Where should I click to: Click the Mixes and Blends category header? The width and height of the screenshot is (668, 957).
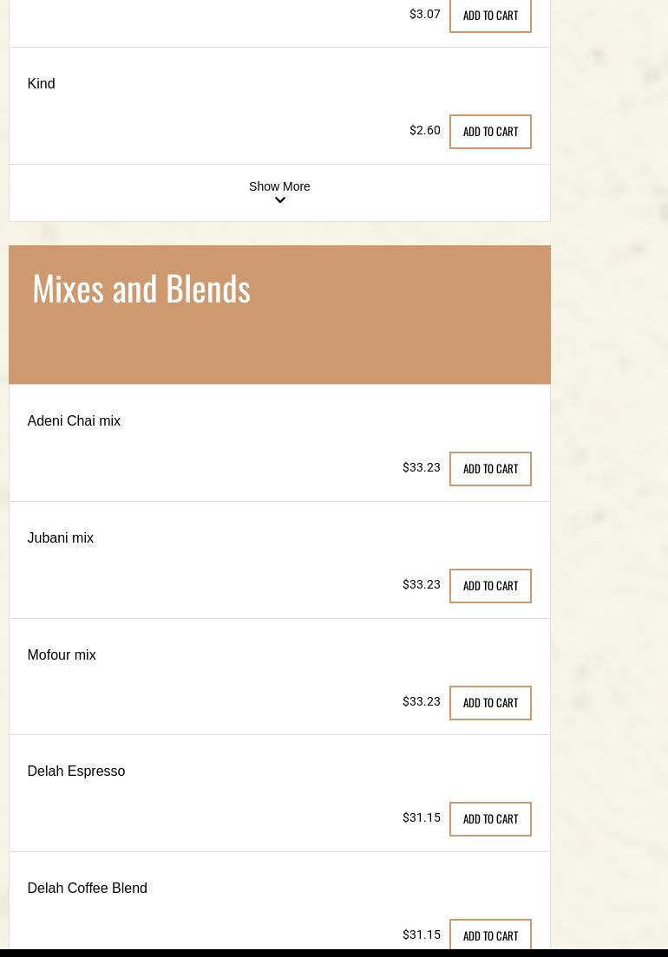click(141, 288)
